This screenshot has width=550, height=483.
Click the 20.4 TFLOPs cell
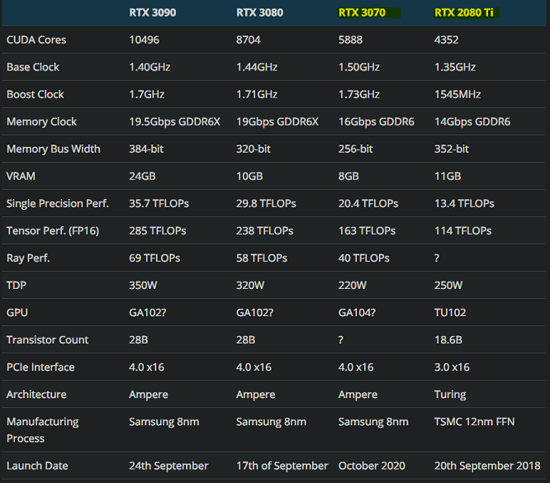(368, 203)
